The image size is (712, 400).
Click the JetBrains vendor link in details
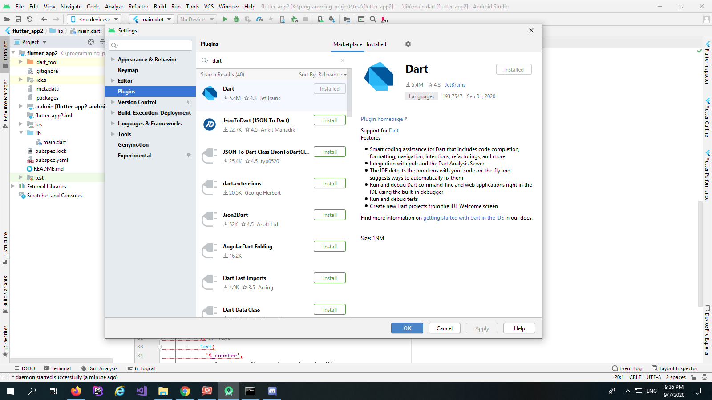[x=455, y=85]
